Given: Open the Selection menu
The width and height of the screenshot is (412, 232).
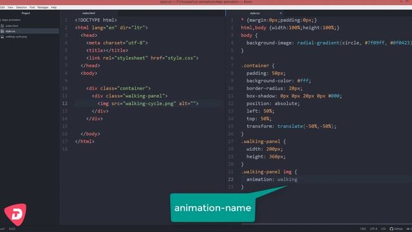Looking at the screenshot, I should pos(21,7).
